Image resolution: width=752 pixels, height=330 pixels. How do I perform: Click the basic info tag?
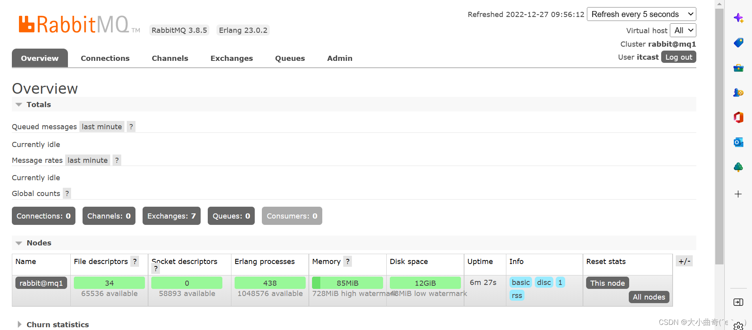[521, 282]
